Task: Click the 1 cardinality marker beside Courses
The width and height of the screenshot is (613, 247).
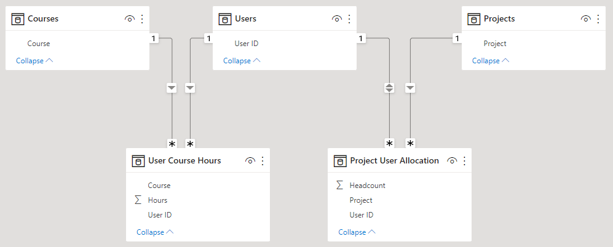Action: click(x=154, y=38)
